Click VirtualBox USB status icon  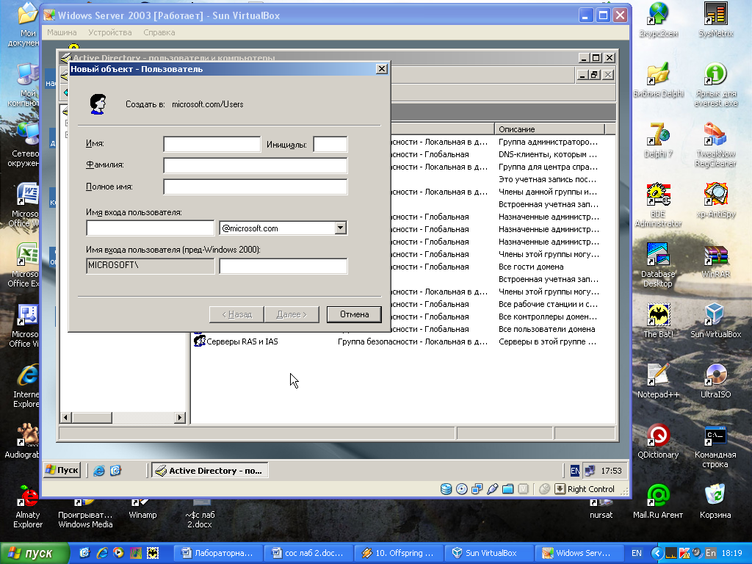493,489
